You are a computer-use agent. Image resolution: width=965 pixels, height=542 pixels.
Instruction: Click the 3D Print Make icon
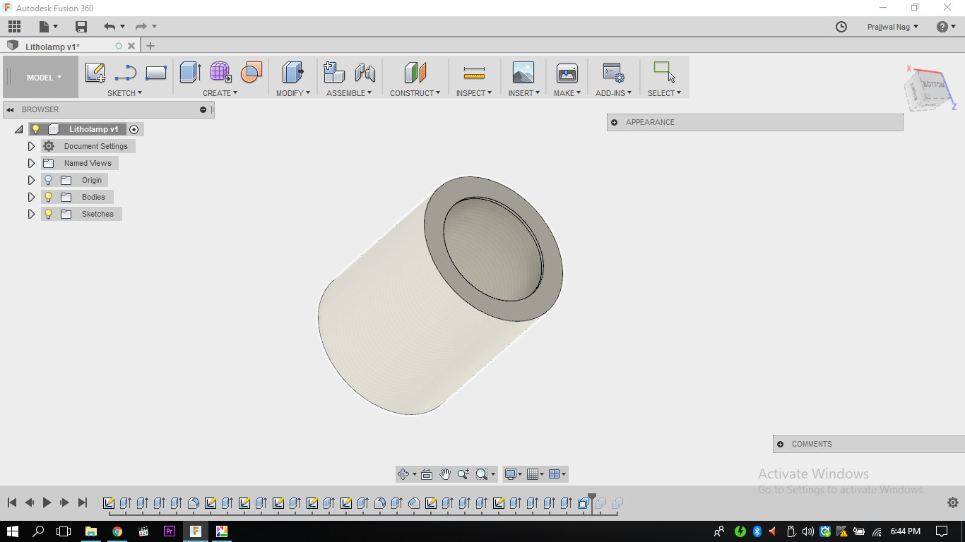pos(567,73)
